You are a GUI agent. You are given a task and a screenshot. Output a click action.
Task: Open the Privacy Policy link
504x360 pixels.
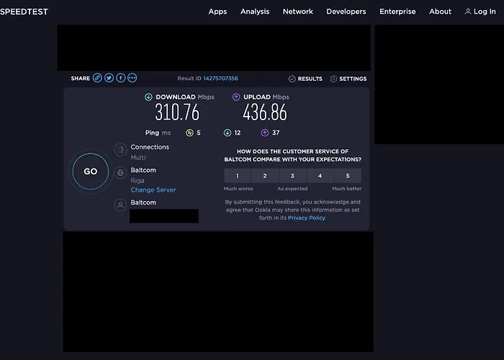[307, 217]
